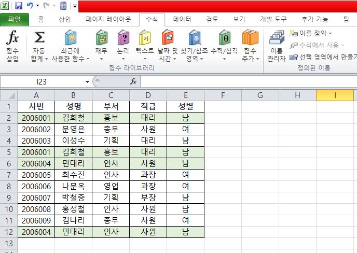Click the Excel application icon
Screen dimensions: 357x253
5,6
